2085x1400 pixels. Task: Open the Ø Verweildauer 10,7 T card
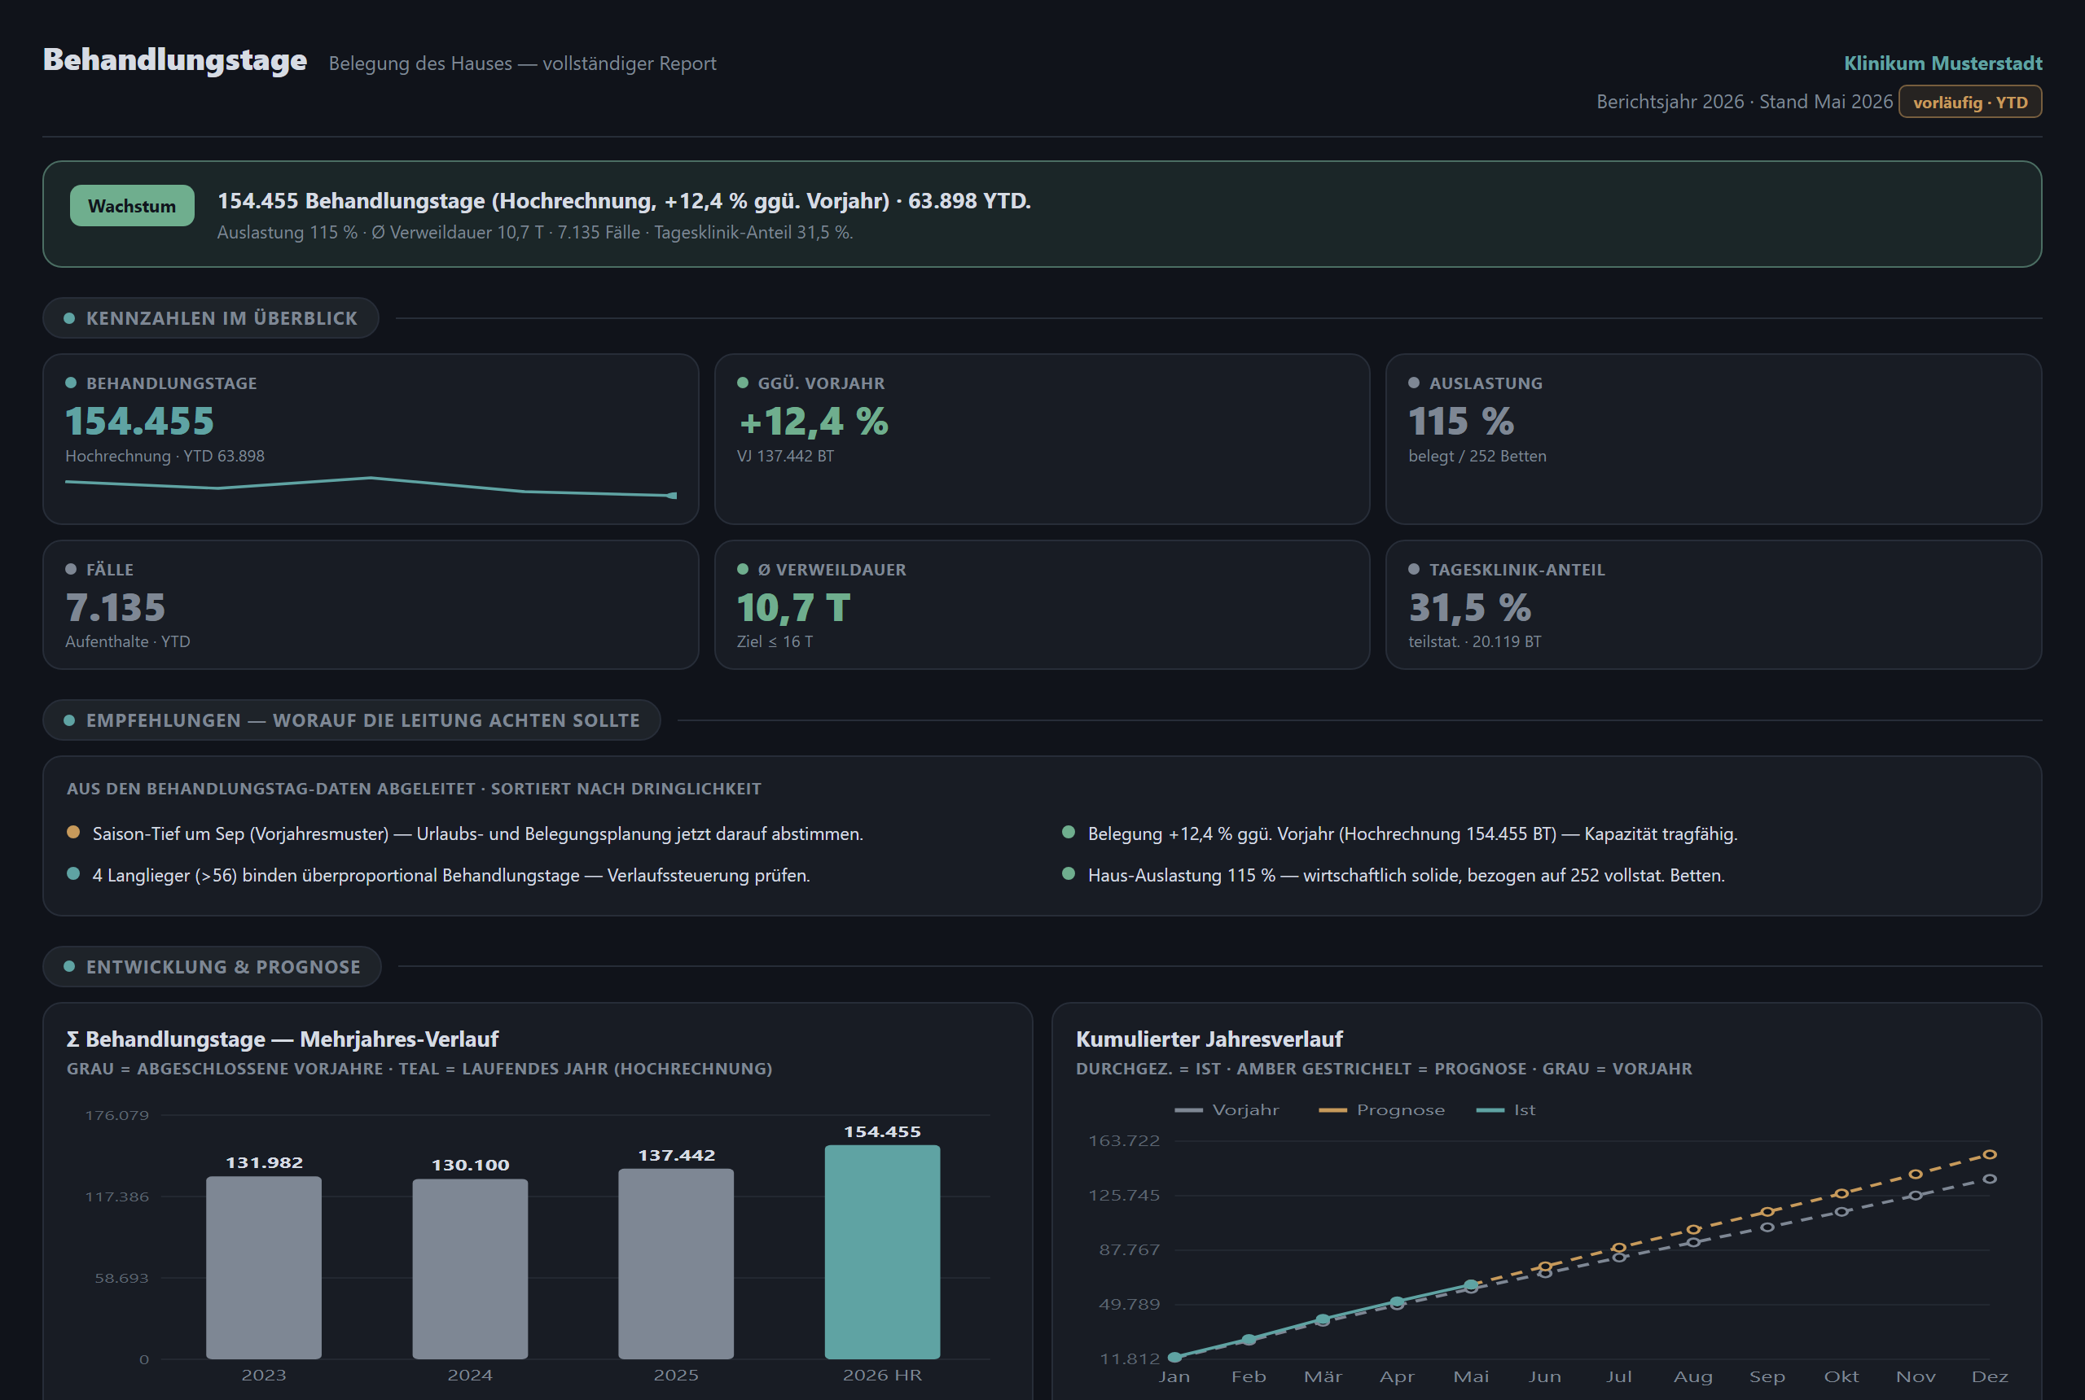(1042, 605)
